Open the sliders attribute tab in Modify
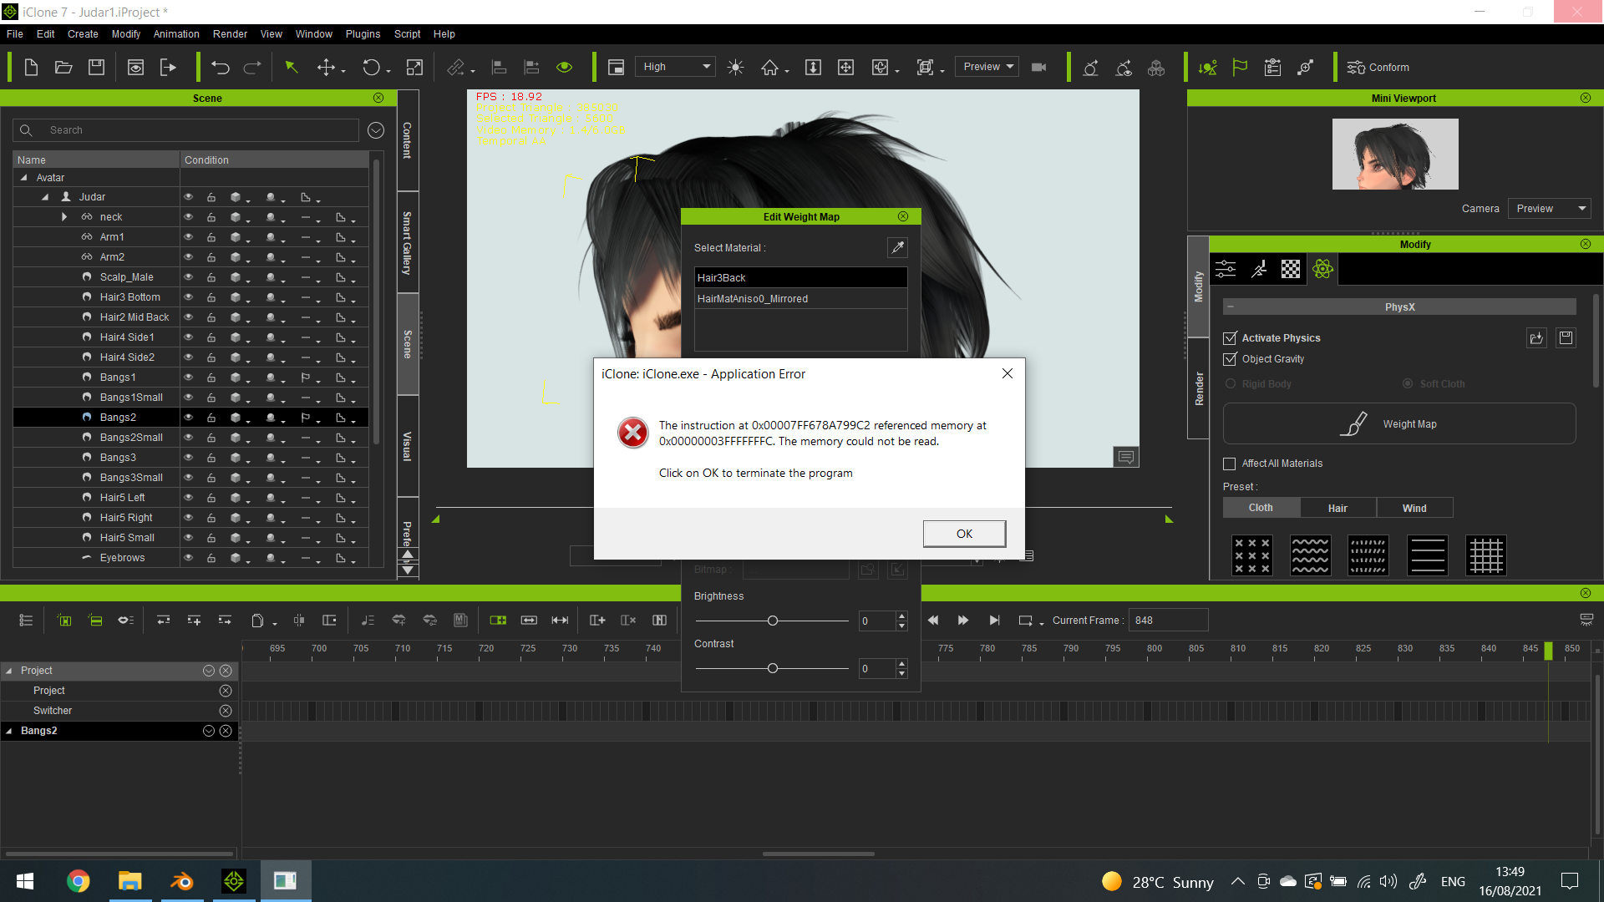Image resolution: width=1604 pixels, height=902 pixels. click(x=1226, y=269)
